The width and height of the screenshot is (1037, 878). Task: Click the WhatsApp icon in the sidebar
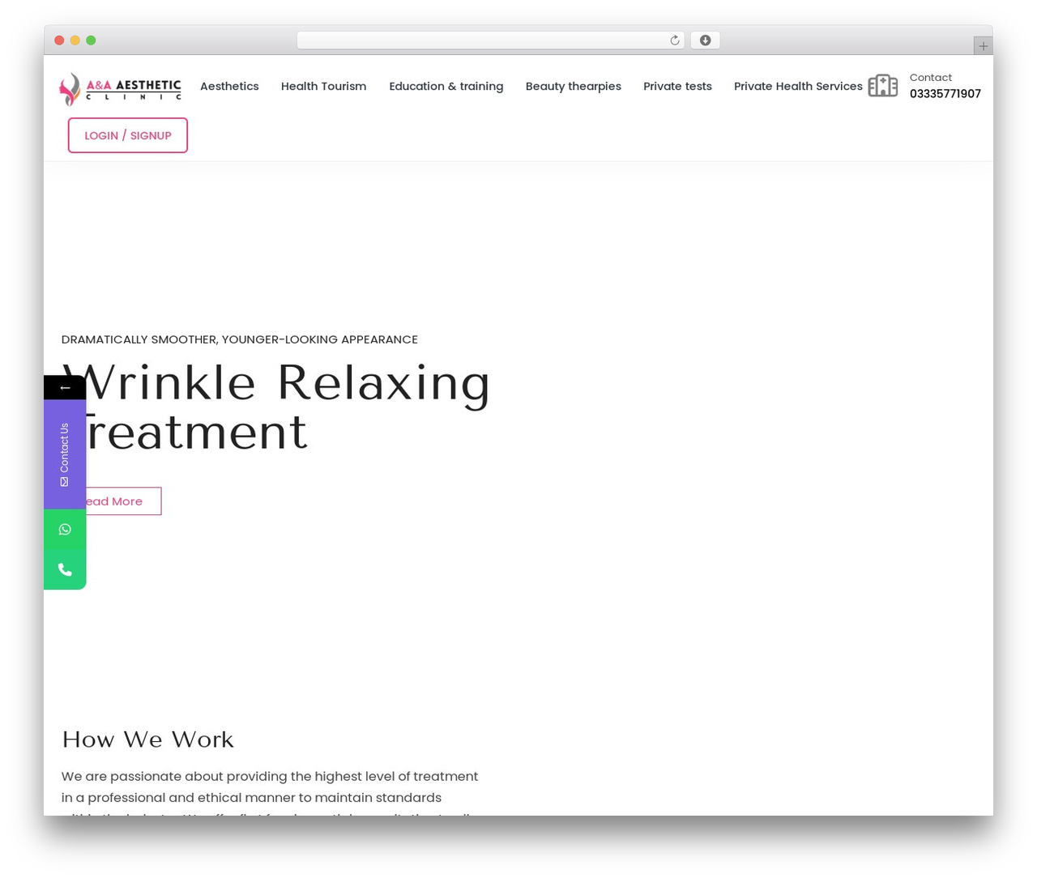click(x=65, y=530)
